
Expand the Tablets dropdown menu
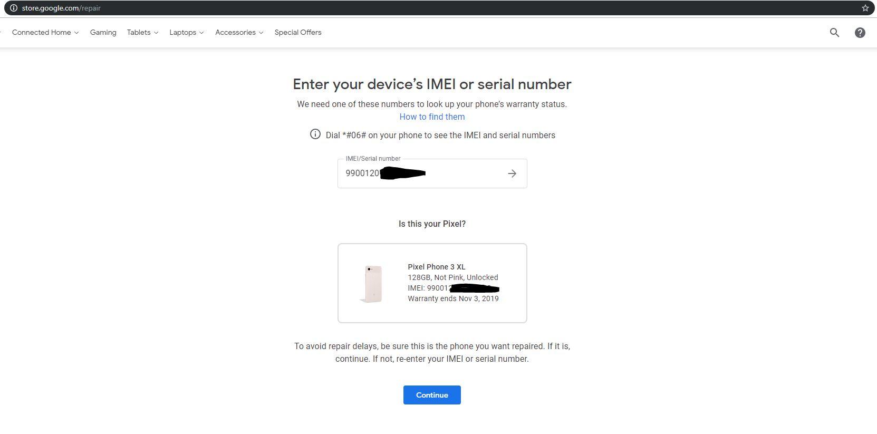click(142, 32)
